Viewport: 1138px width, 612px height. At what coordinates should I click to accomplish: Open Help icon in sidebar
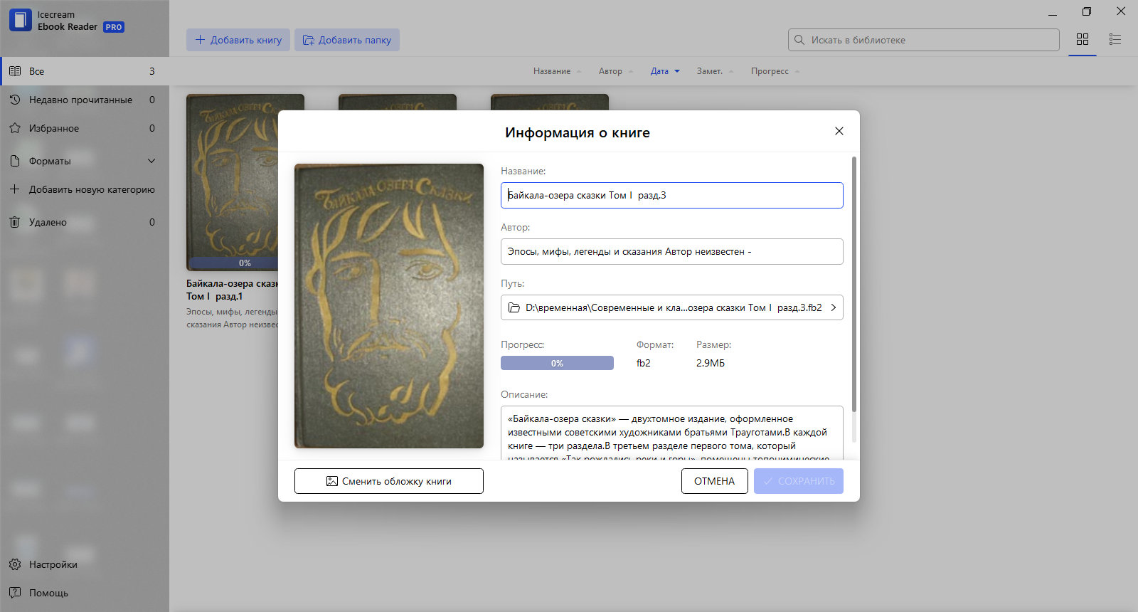[15, 593]
